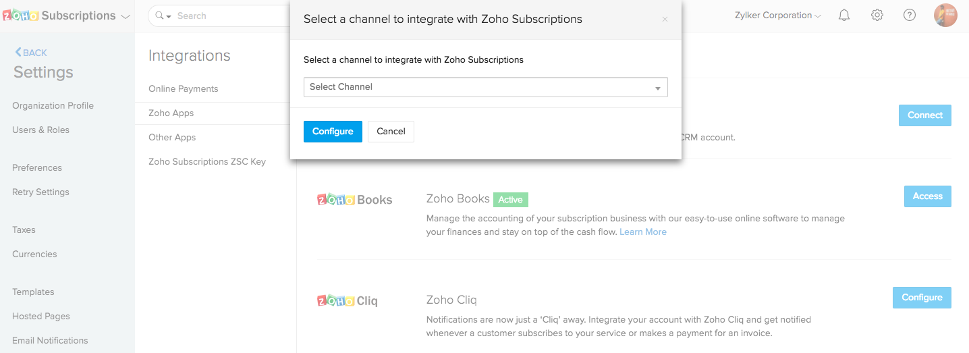
Task: Click the Cancel button
Action: click(391, 132)
